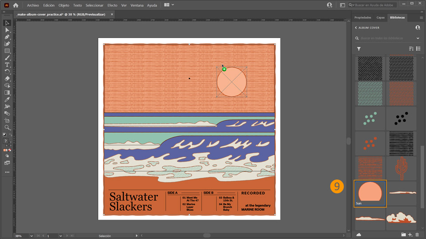Select the Selection (black arrow) tool

click(7, 23)
